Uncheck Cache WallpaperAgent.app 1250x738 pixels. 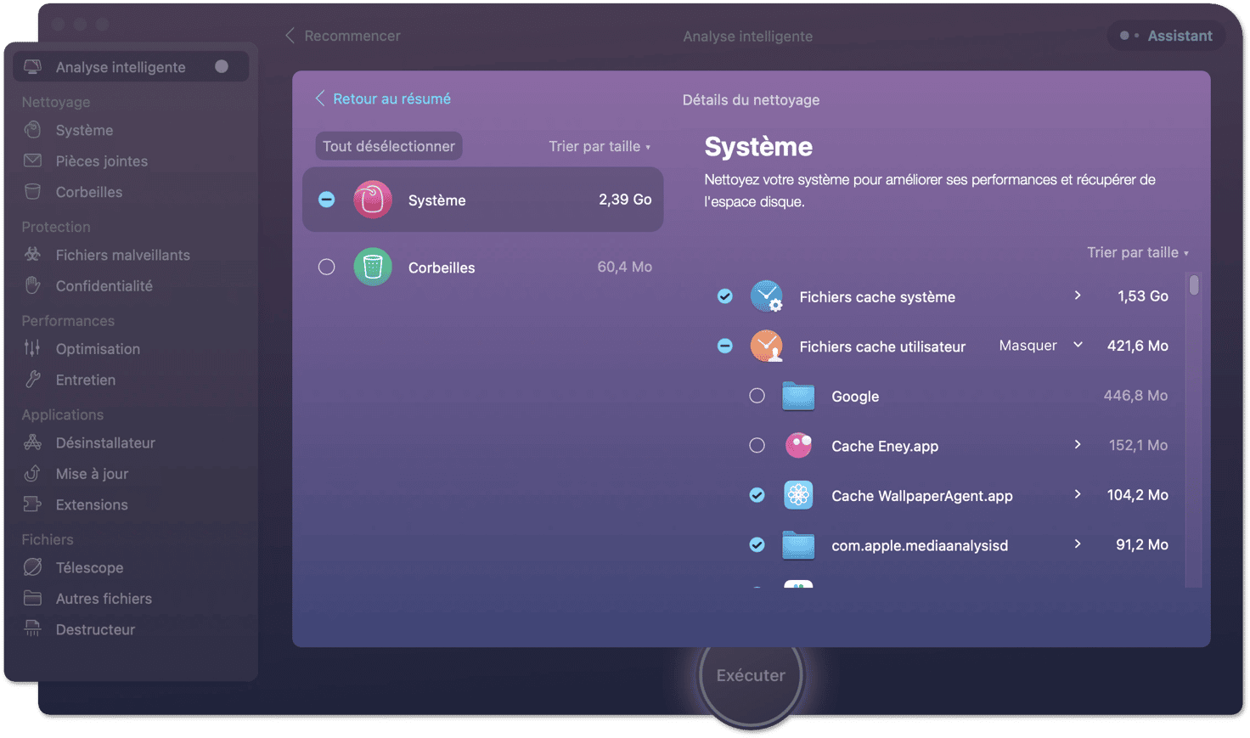tap(757, 495)
